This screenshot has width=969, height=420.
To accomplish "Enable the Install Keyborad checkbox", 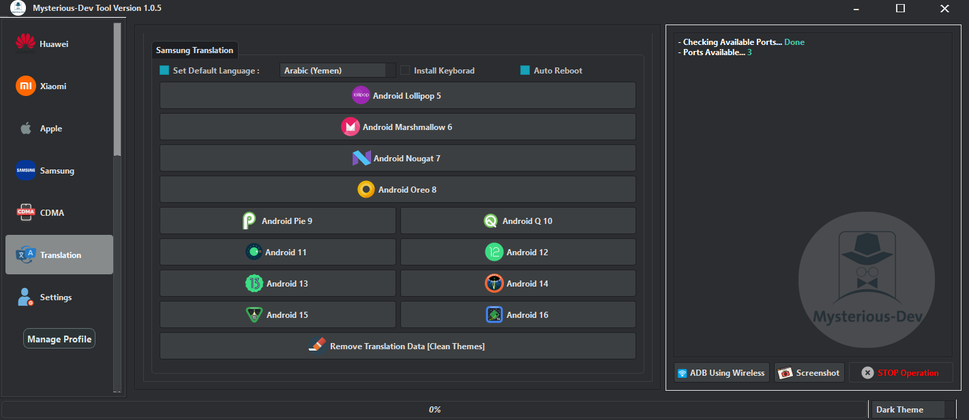I will (x=405, y=70).
